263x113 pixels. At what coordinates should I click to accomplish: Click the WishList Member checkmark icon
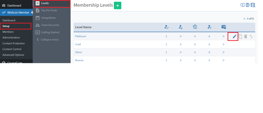pyautogui.click(x=4, y=13)
